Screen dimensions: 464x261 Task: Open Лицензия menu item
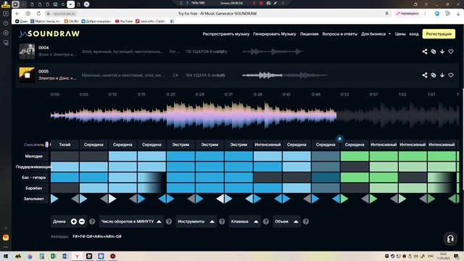[x=309, y=34]
